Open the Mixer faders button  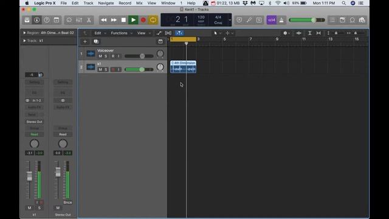point(79,20)
